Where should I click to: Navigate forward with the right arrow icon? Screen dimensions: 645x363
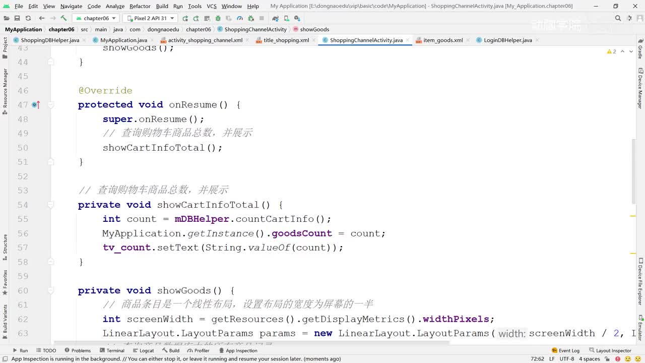[52, 18]
